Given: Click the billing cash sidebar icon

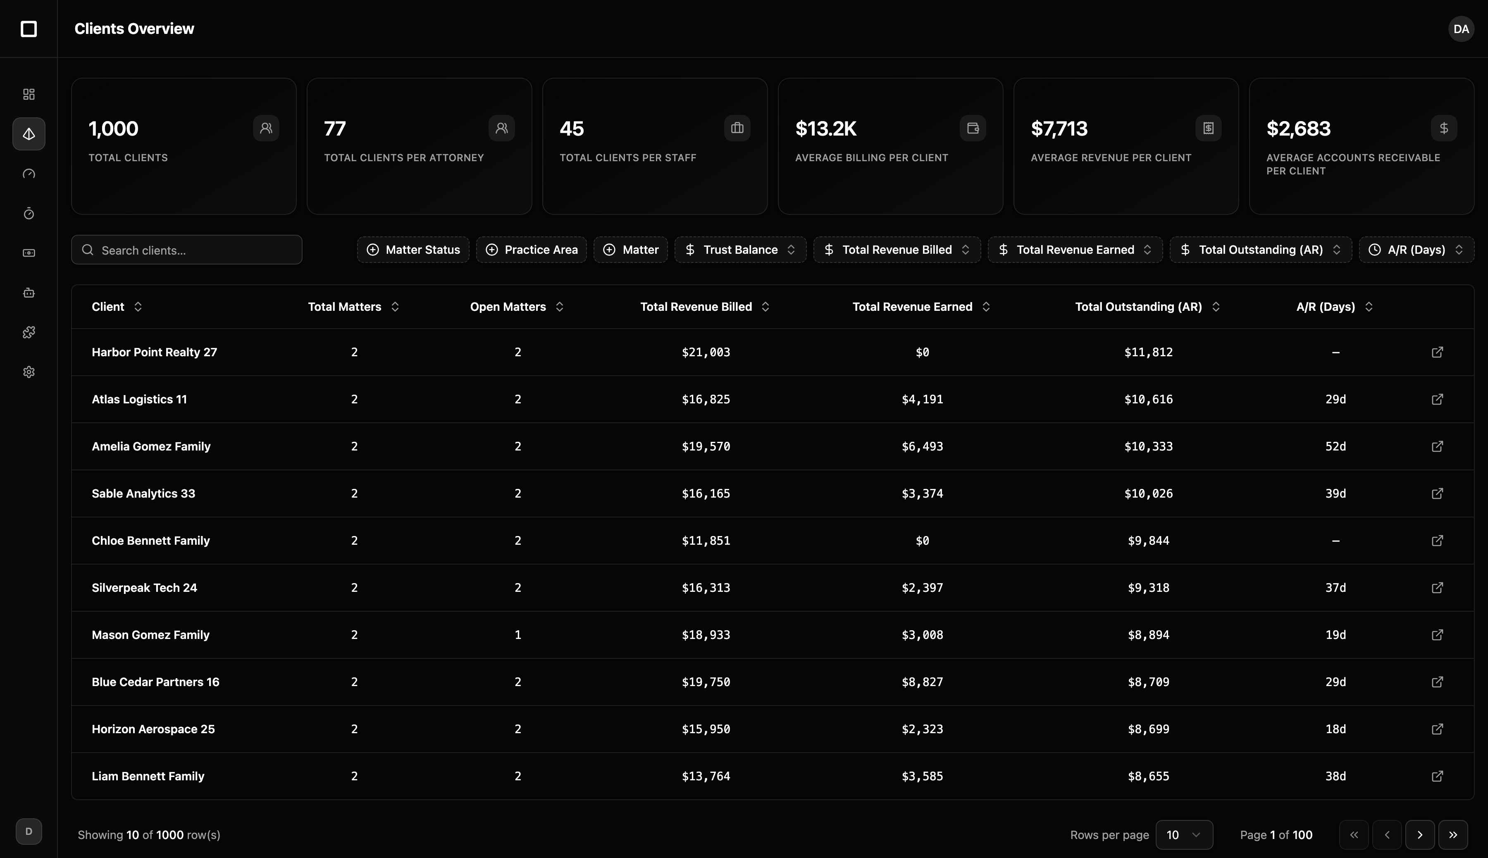Looking at the screenshot, I should [x=28, y=253].
